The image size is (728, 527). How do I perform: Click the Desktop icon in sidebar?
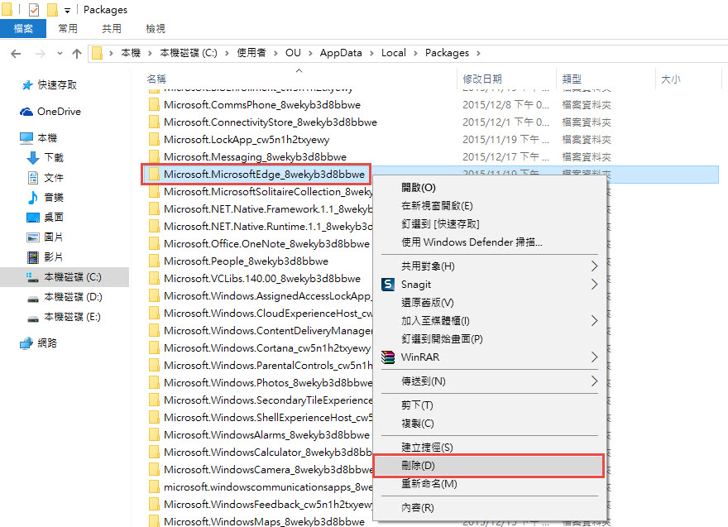coord(33,218)
